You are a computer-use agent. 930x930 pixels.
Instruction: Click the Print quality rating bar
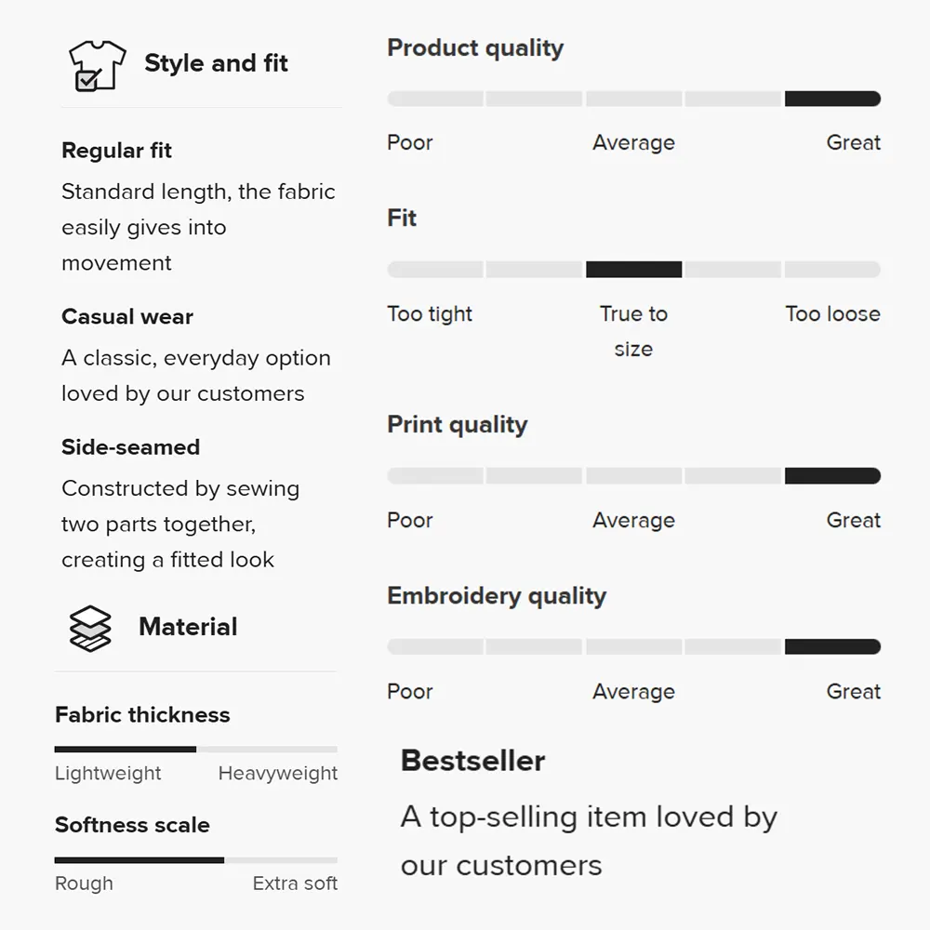pyautogui.click(x=633, y=475)
